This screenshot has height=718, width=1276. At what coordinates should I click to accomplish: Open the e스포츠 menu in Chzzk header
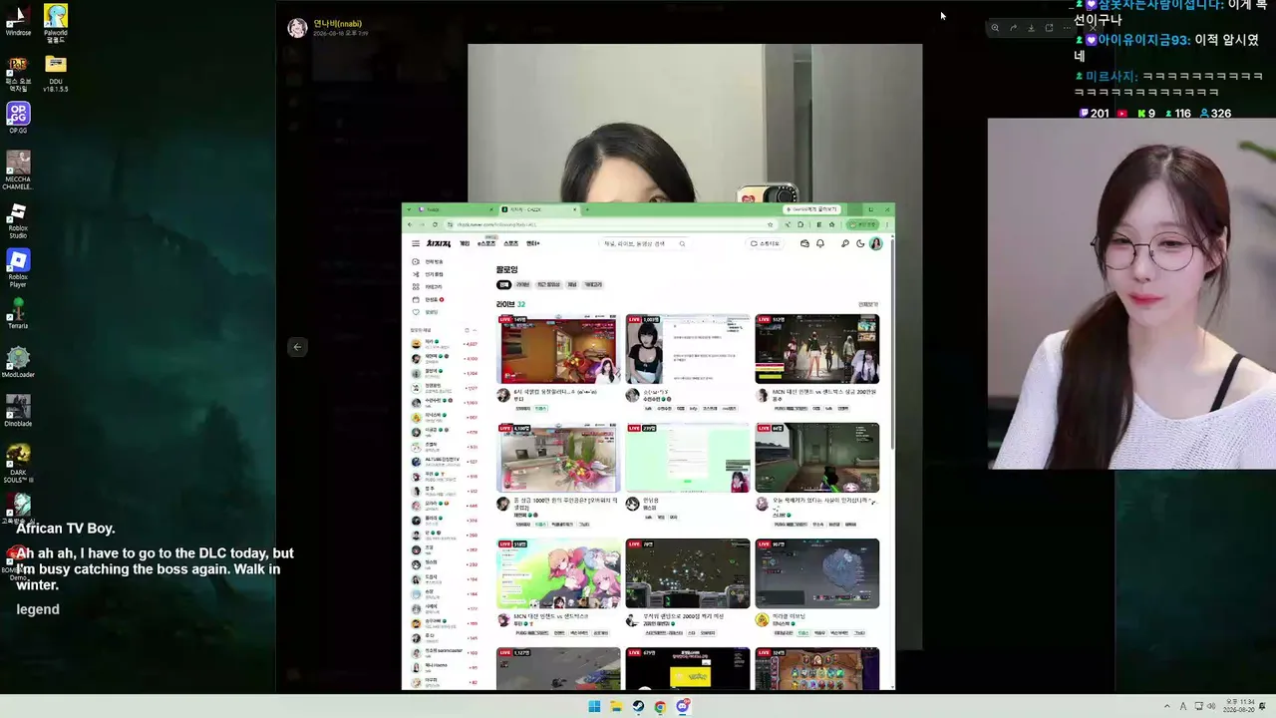[x=486, y=243]
